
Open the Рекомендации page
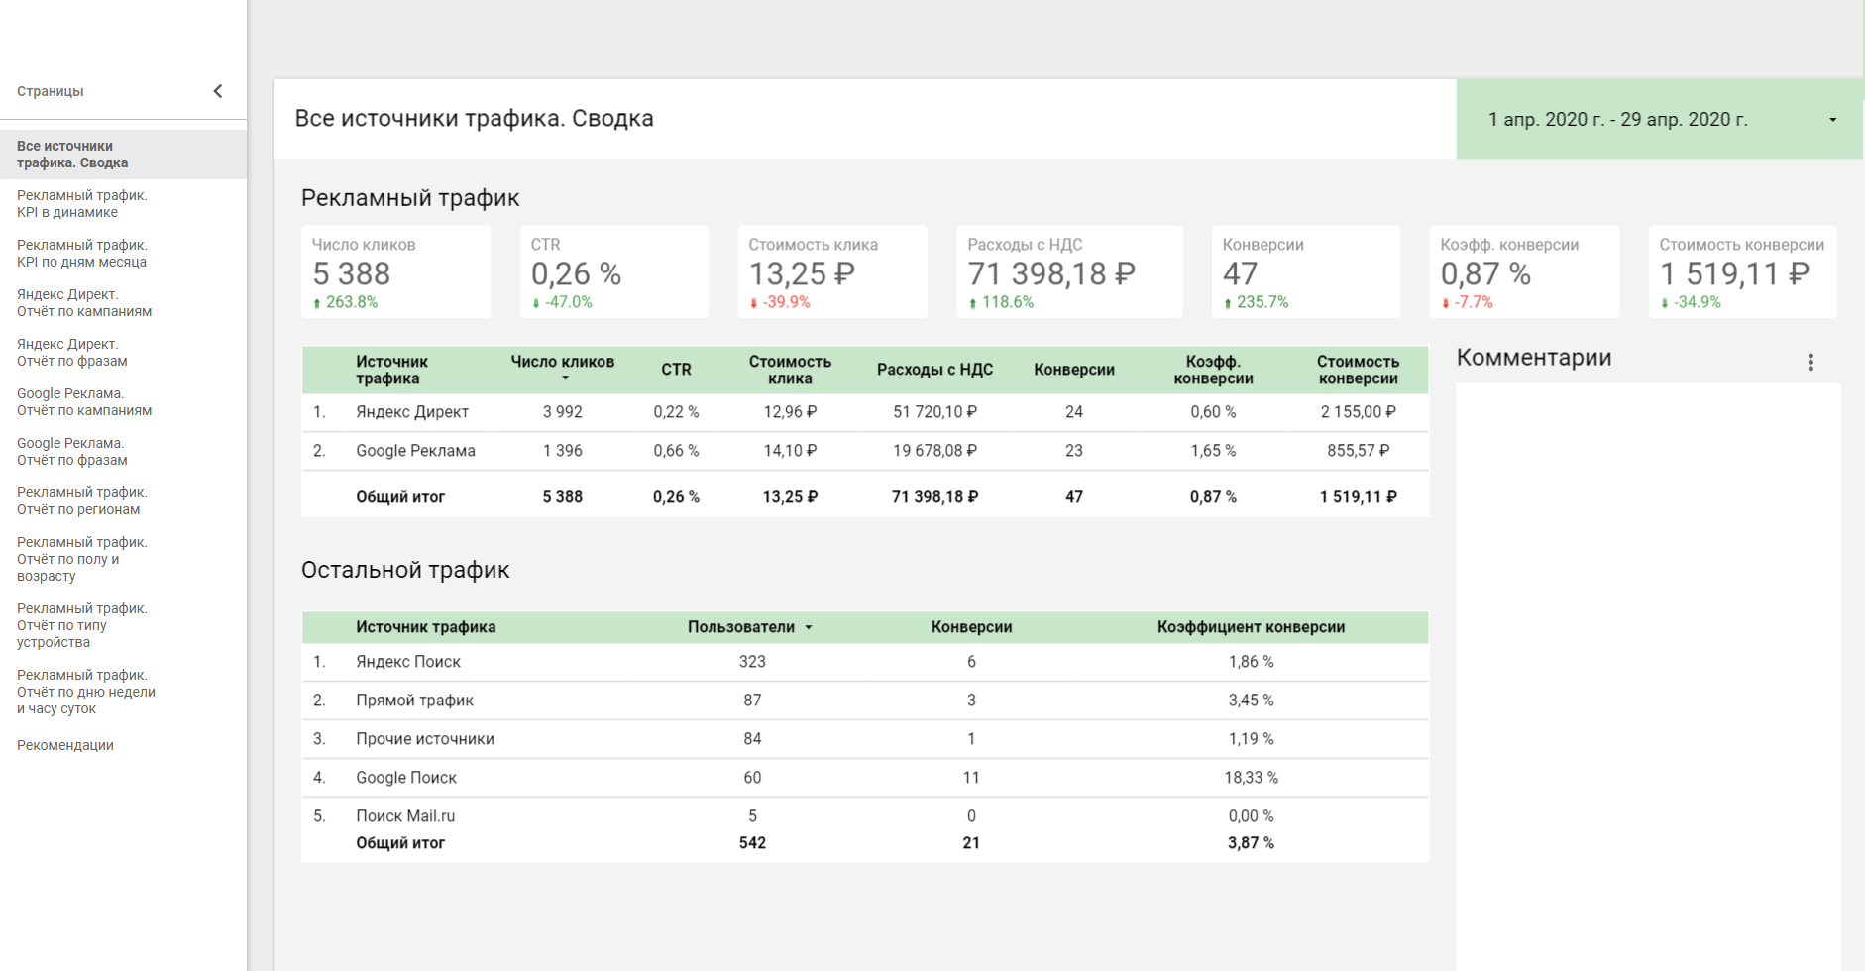click(x=65, y=745)
